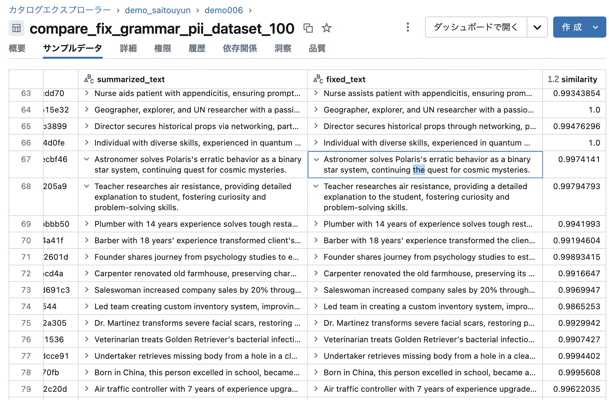Click the numeric type icon of similarity

click(553, 79)
